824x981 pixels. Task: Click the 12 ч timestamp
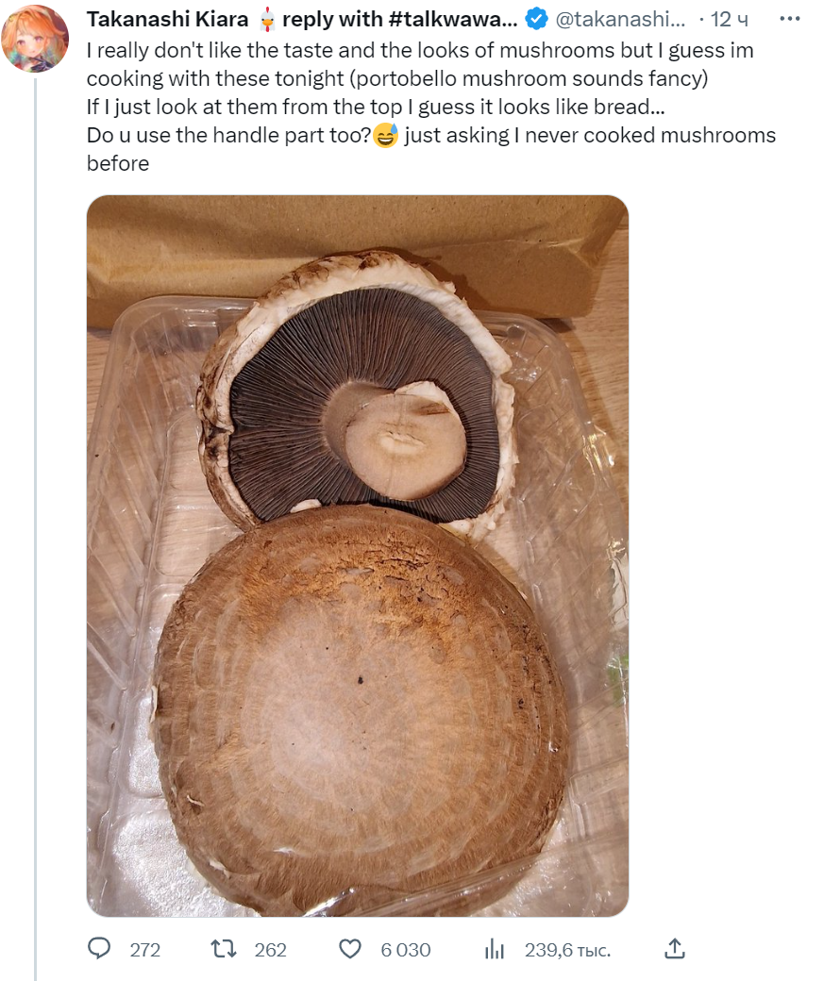click(730, 20)
